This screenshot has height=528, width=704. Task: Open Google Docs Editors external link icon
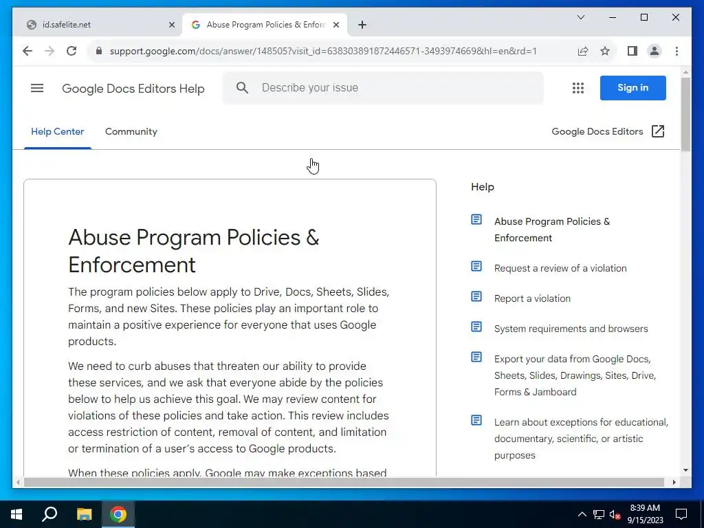(x=658, y=131)
